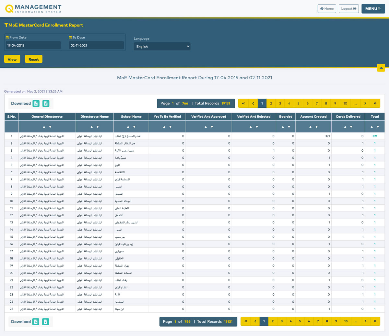Sort Verified And Approved descending
Viewport: 389px width, 336px height.
click(x=212, y=127)
